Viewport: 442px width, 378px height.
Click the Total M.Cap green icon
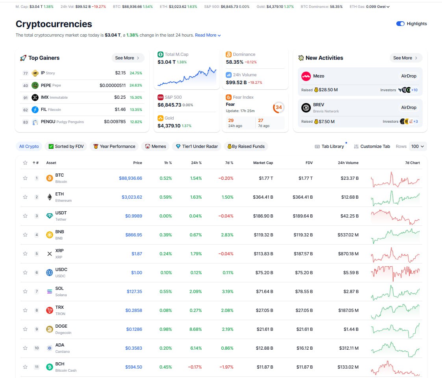point(160,54)
